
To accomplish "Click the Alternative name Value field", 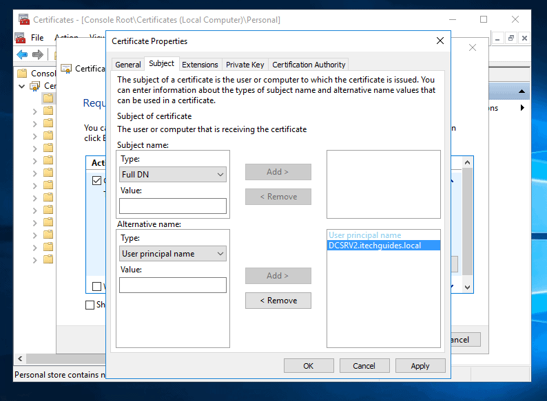I will 173,285.
